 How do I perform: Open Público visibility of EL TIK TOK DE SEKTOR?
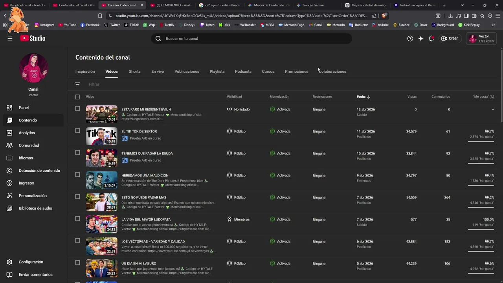coord(236,131)
